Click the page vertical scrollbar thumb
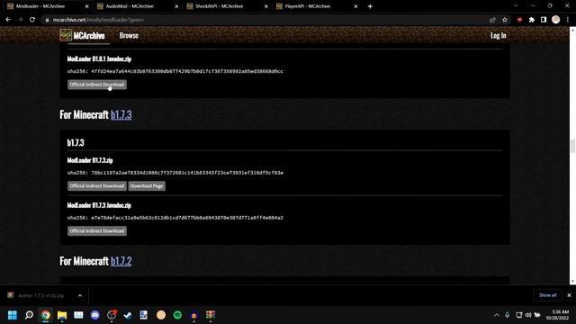This screenshot has height=324, width=576. (x=572, y=146)
